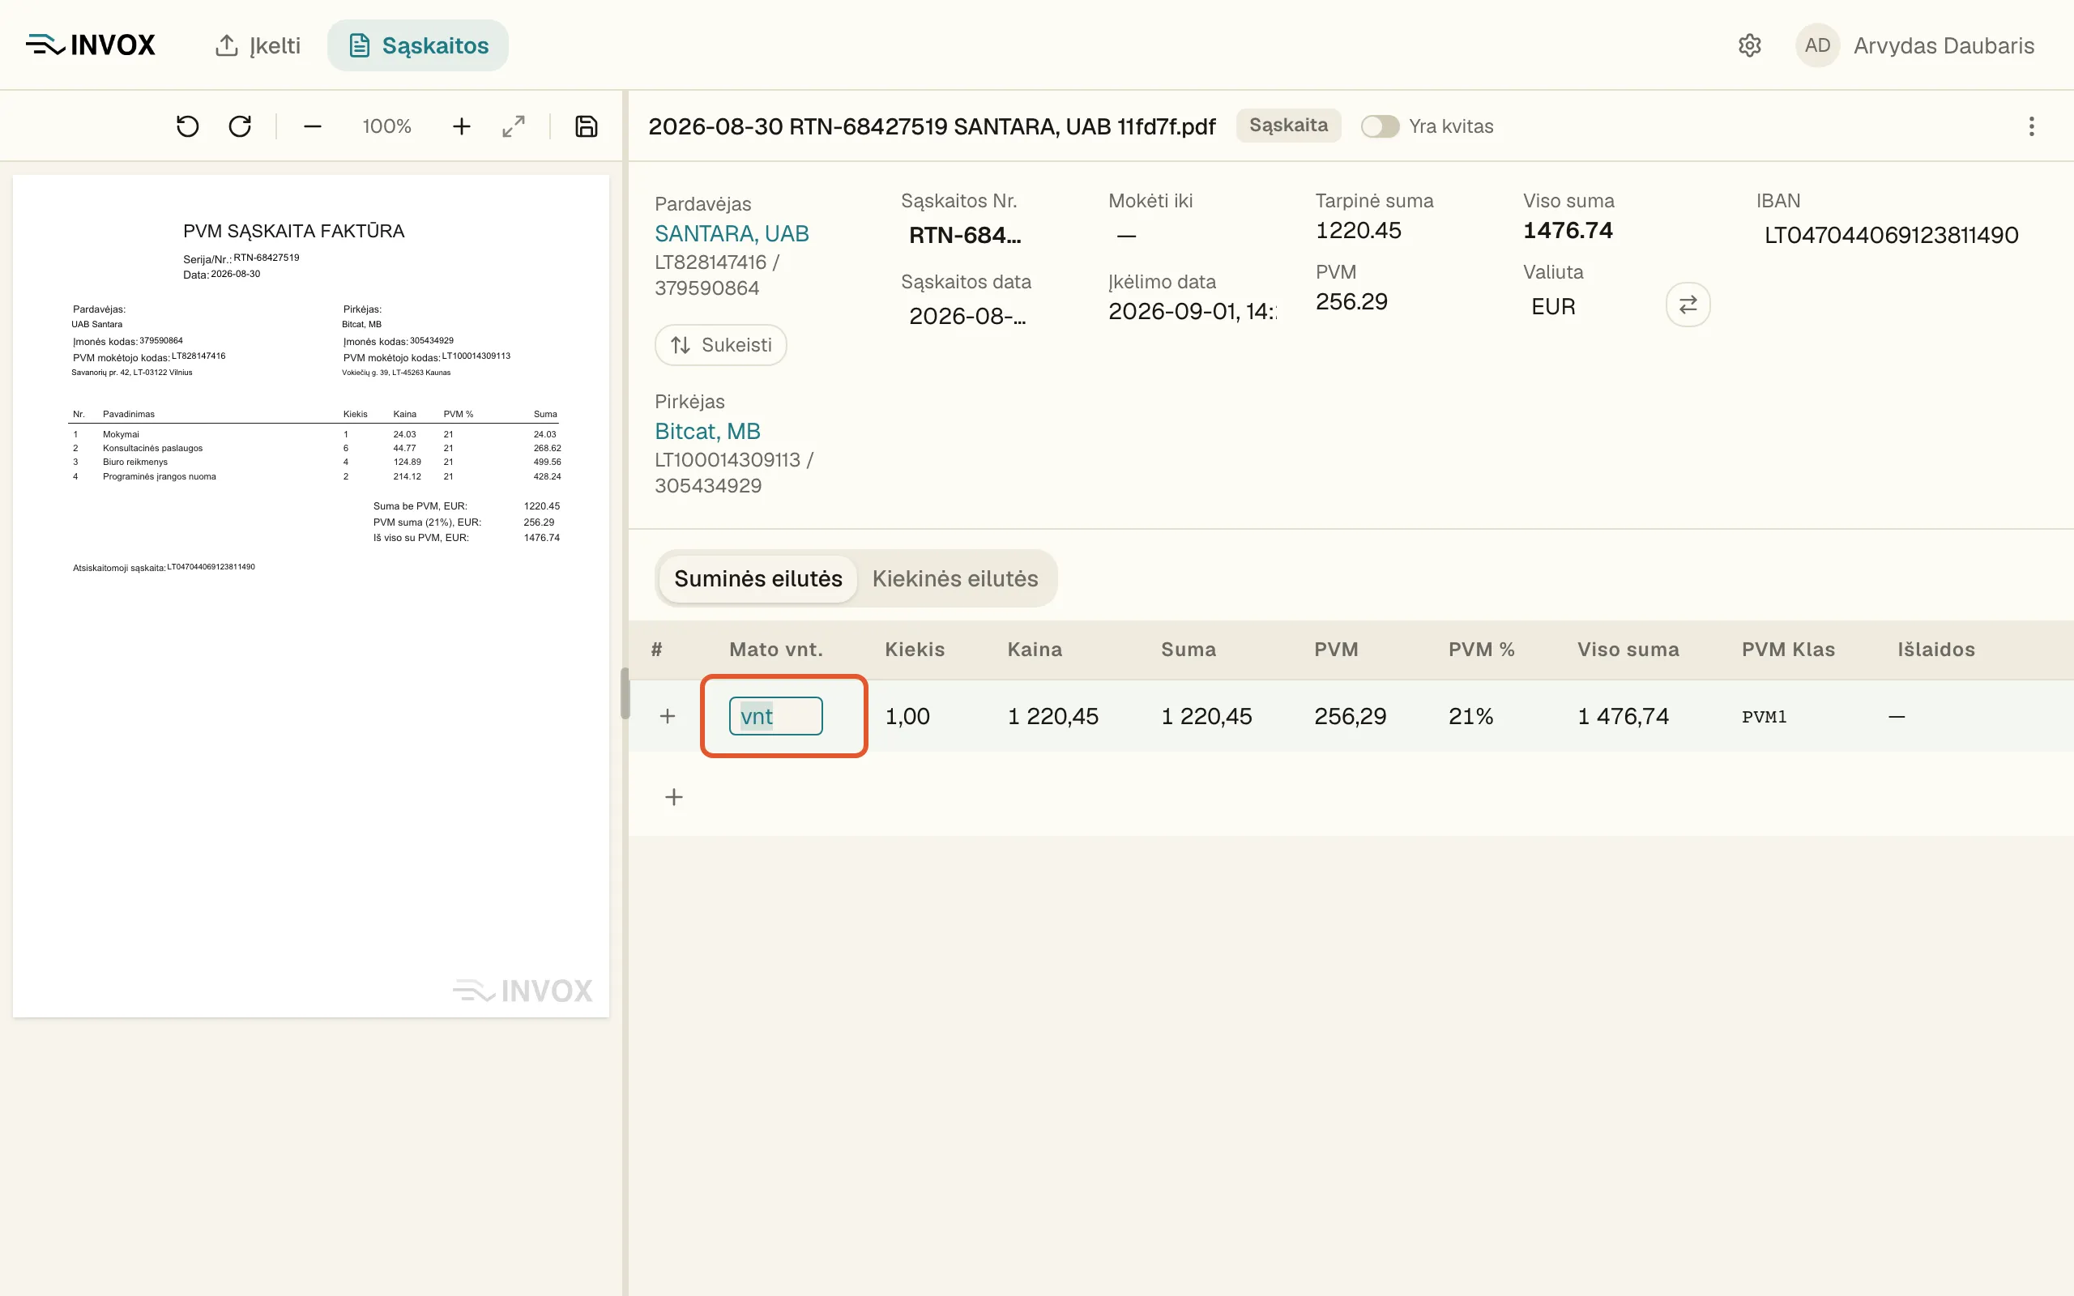Set the Mokėti iki due date
Screen dimensions: 2074x1296
(1127, 235)
